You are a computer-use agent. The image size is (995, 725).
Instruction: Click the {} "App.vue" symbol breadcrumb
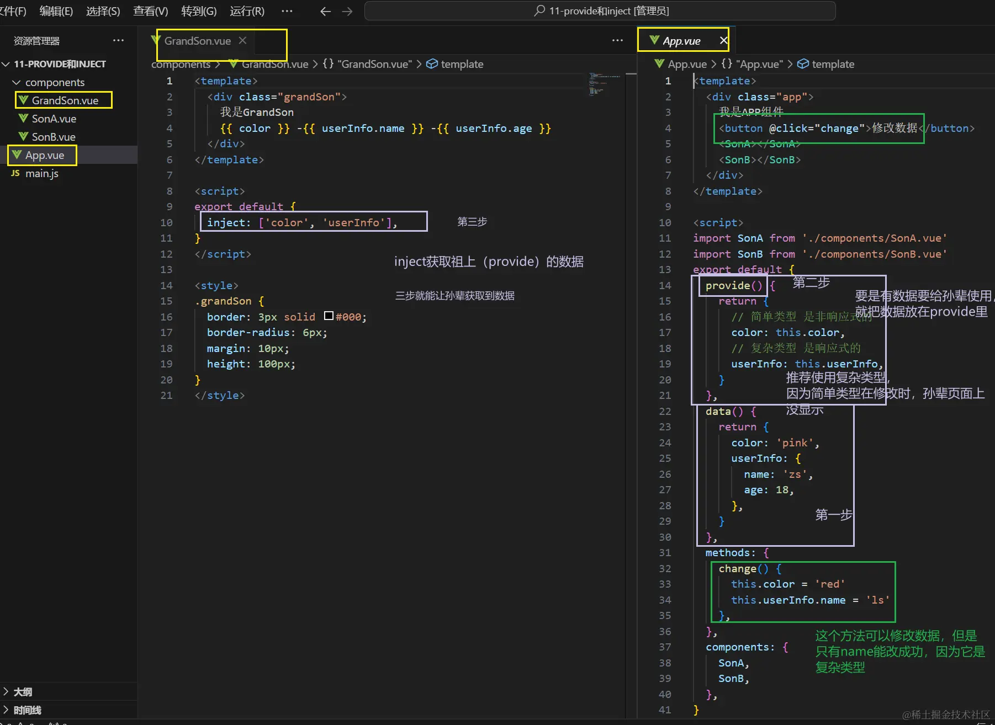(752, 64)
